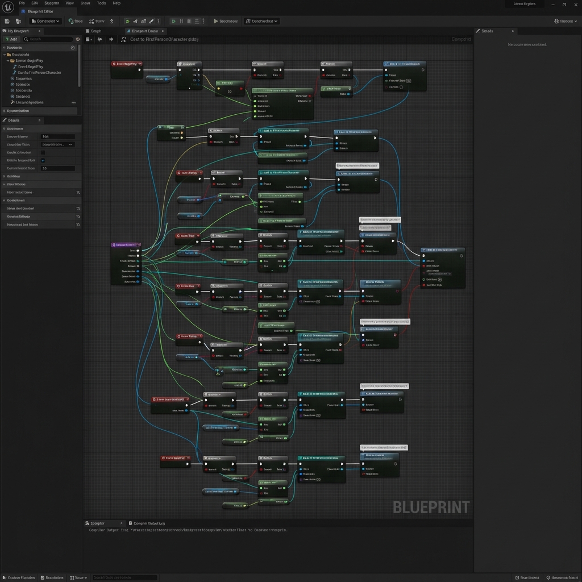
Task: Click the magnifier icon in My Blueprint search box
Action: 25,39
